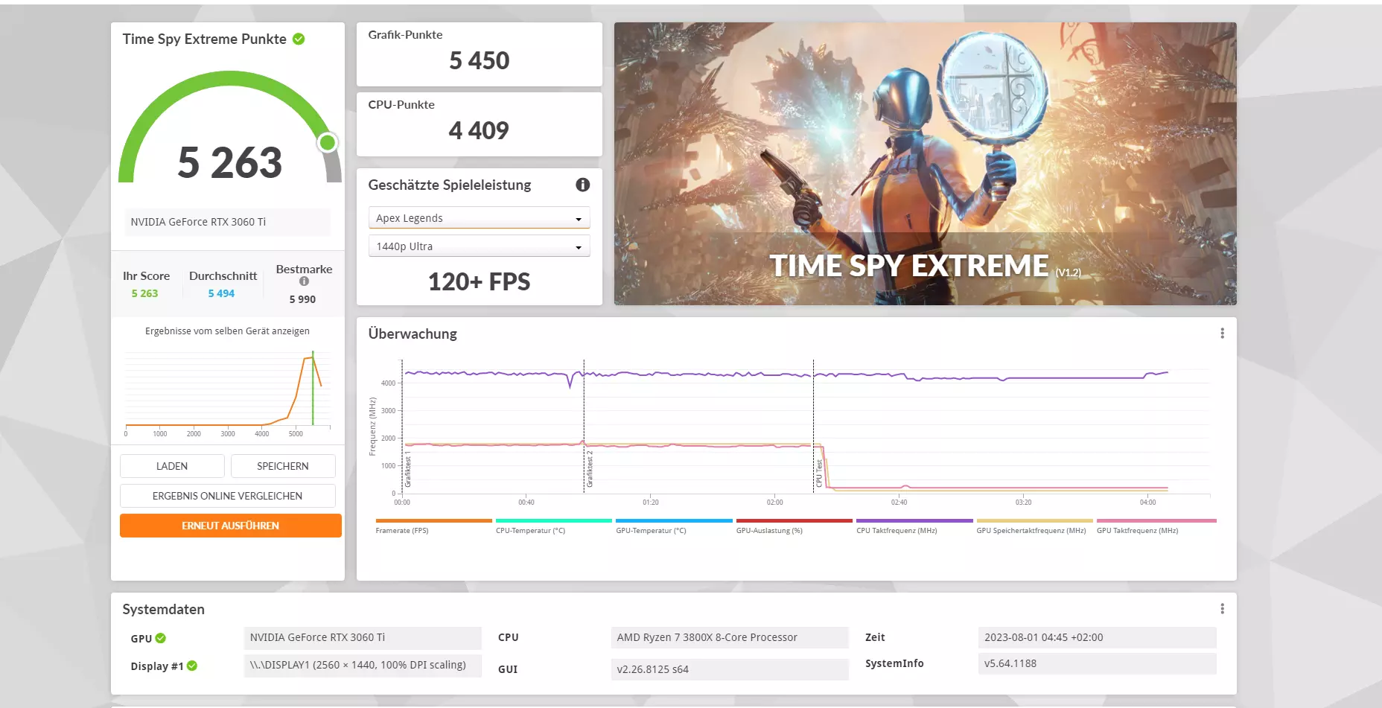The height and width of the screenshot is (708, 1382).
Task: Click the green check next to Display #1
Action: pos(192,666)
